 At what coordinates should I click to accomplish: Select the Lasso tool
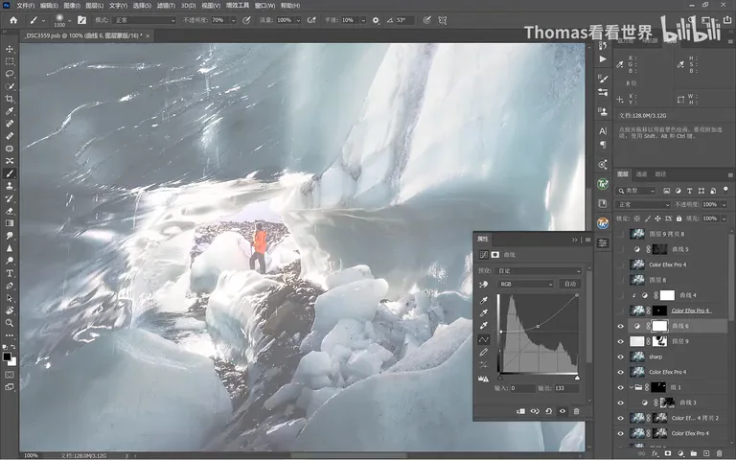coord(10,74)
